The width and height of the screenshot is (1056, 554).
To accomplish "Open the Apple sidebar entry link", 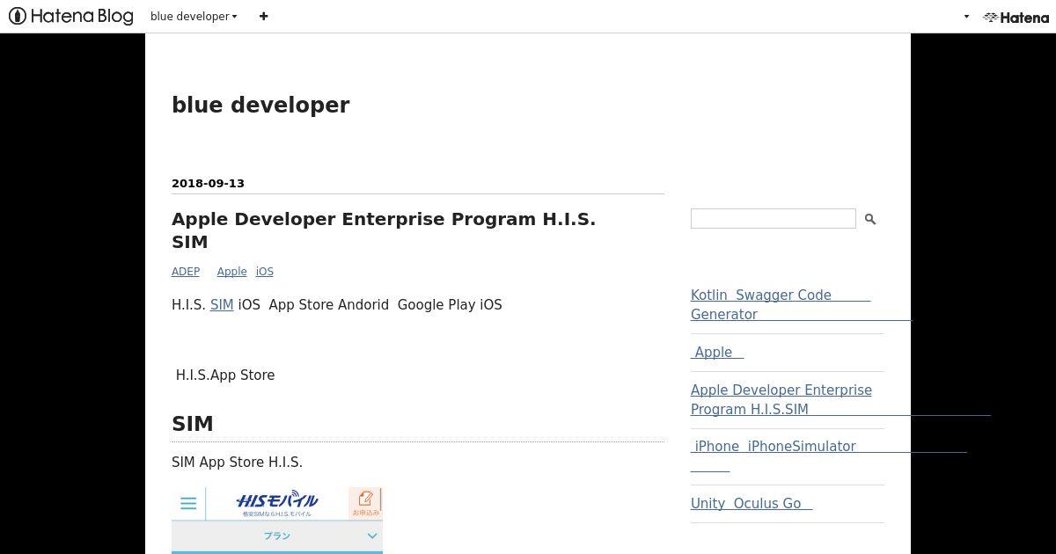I will tap(717, 353).
